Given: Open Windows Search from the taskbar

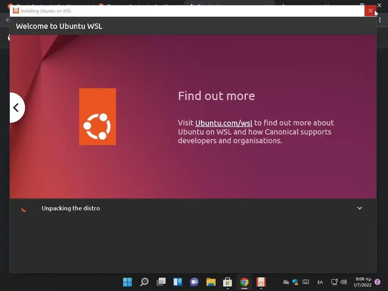Looking at the screenshot, I should tap(144, 282).
